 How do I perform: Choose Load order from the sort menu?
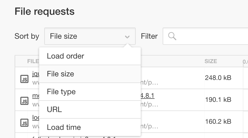[x=90, y=56]
